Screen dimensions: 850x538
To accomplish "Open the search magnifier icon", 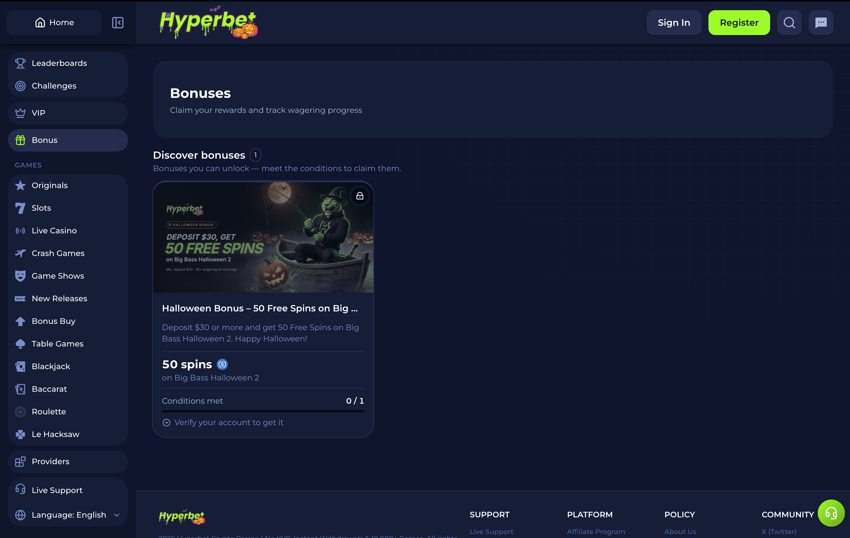I will coord(789,23).
